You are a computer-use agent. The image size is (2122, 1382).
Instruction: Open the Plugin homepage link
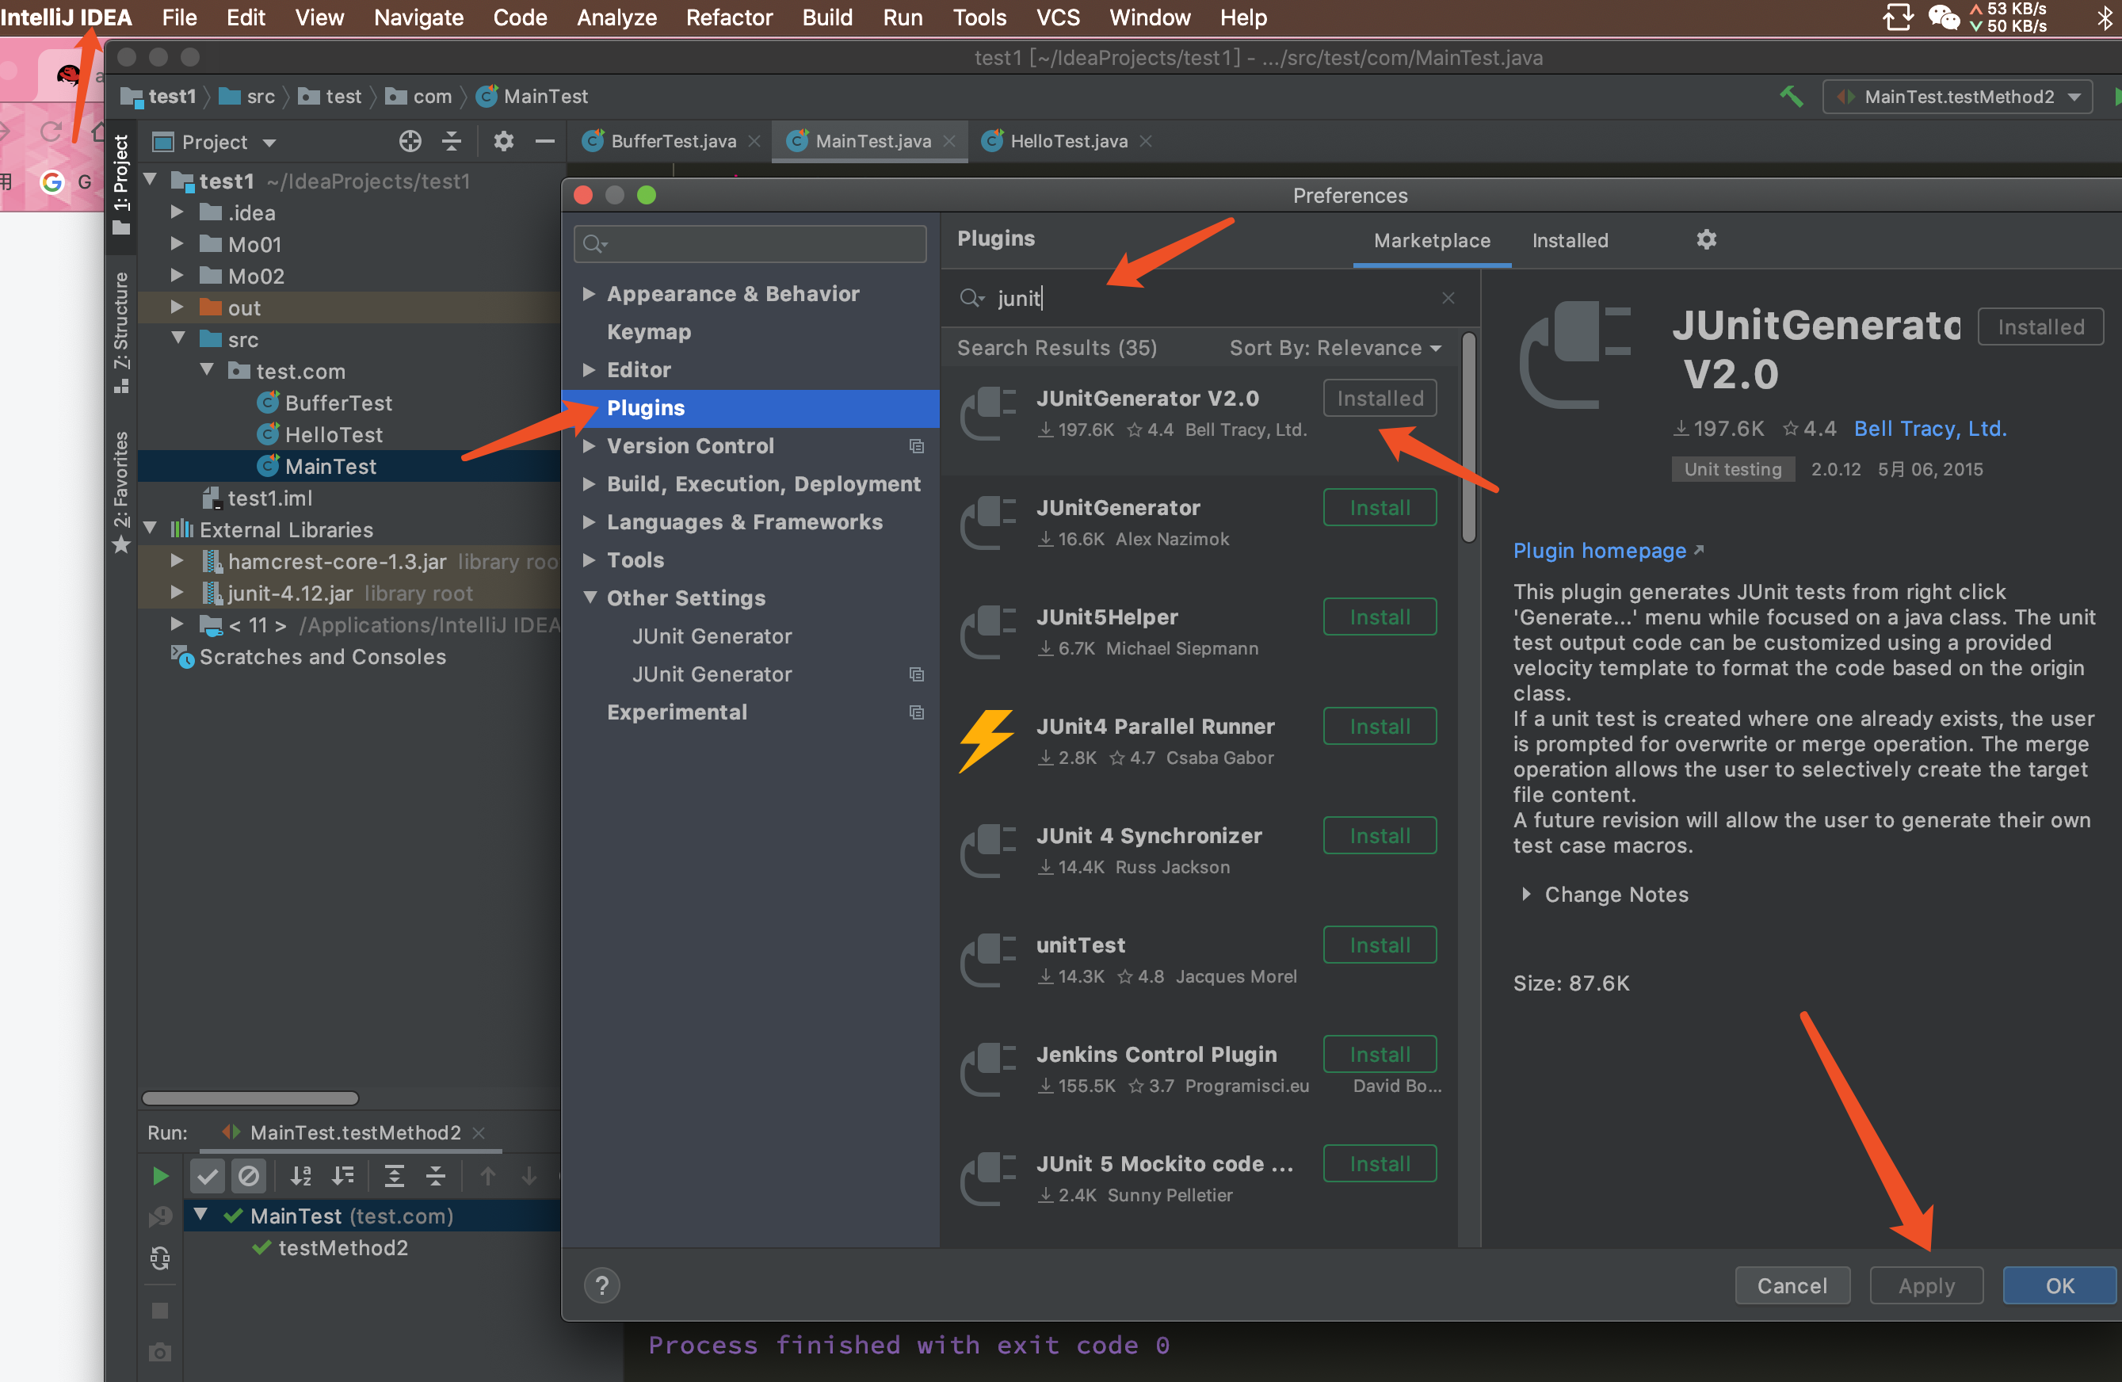tap(1599, 551)
